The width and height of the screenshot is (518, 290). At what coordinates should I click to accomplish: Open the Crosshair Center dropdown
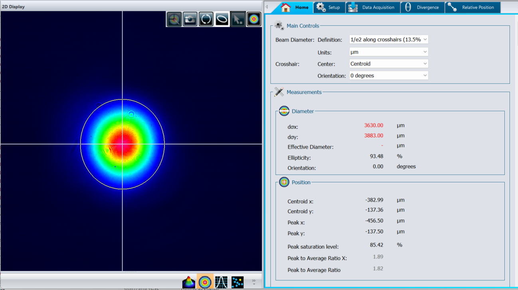(x=388, y=64)
